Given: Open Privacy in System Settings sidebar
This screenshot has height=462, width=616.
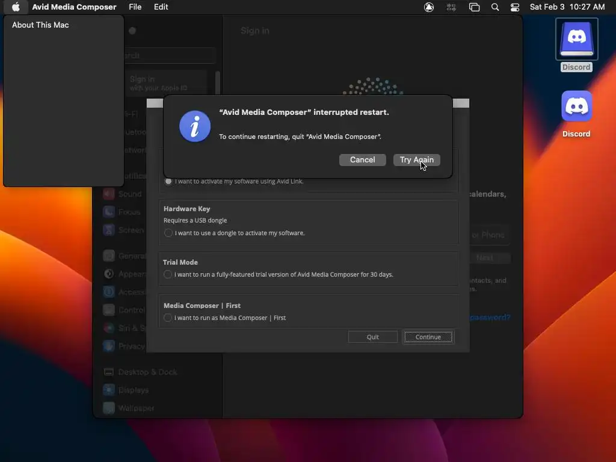Looking at the screenshot, I should click(x=124, y=346).
